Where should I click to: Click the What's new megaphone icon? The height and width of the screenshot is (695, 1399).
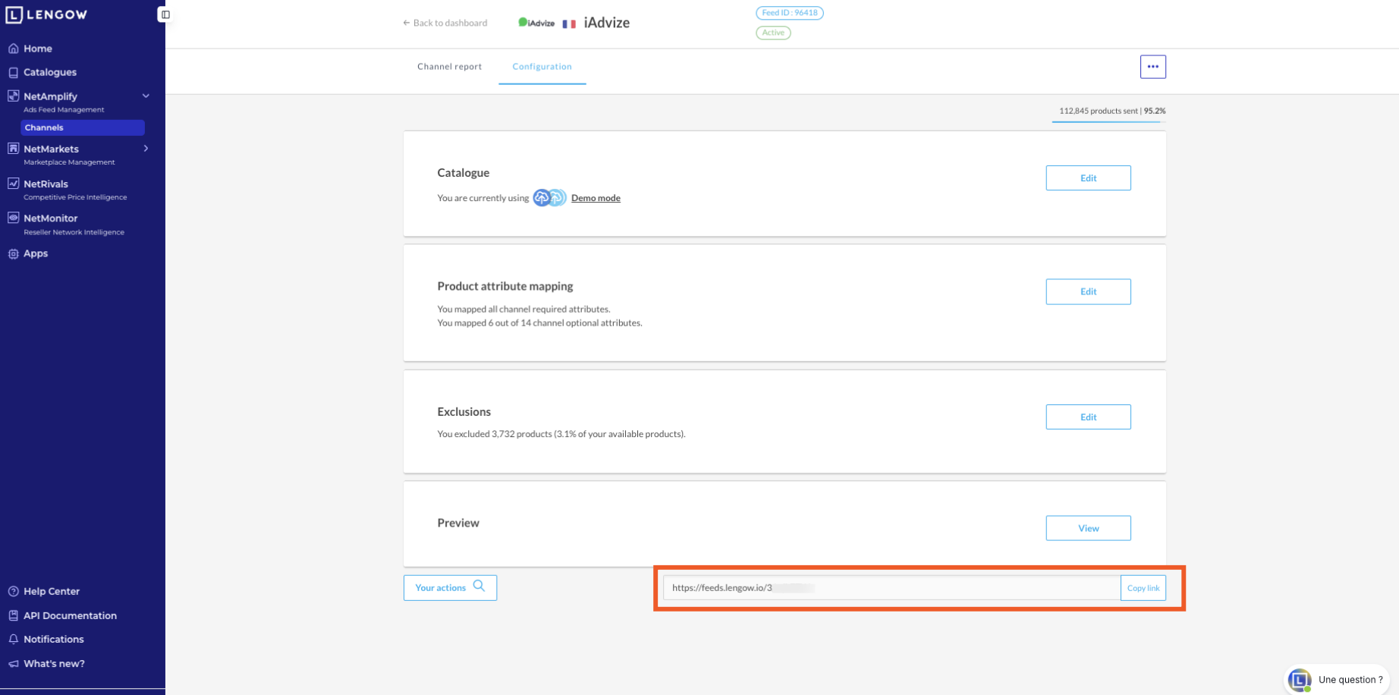click(x=13, y=664)
